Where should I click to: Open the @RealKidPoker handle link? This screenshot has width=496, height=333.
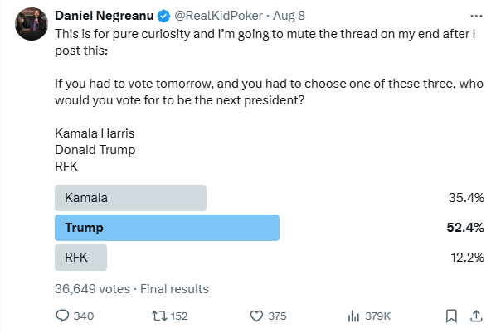[219, 16]
